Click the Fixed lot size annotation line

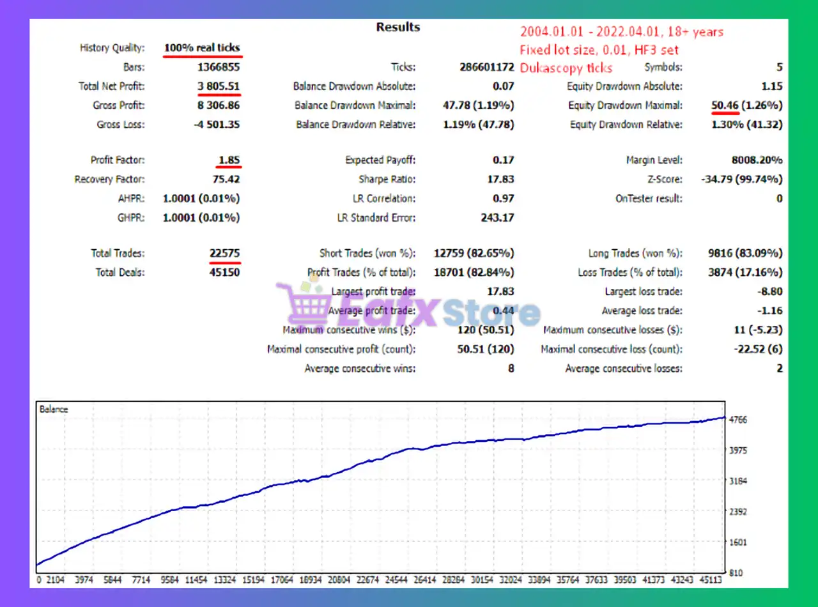point(599,50)
